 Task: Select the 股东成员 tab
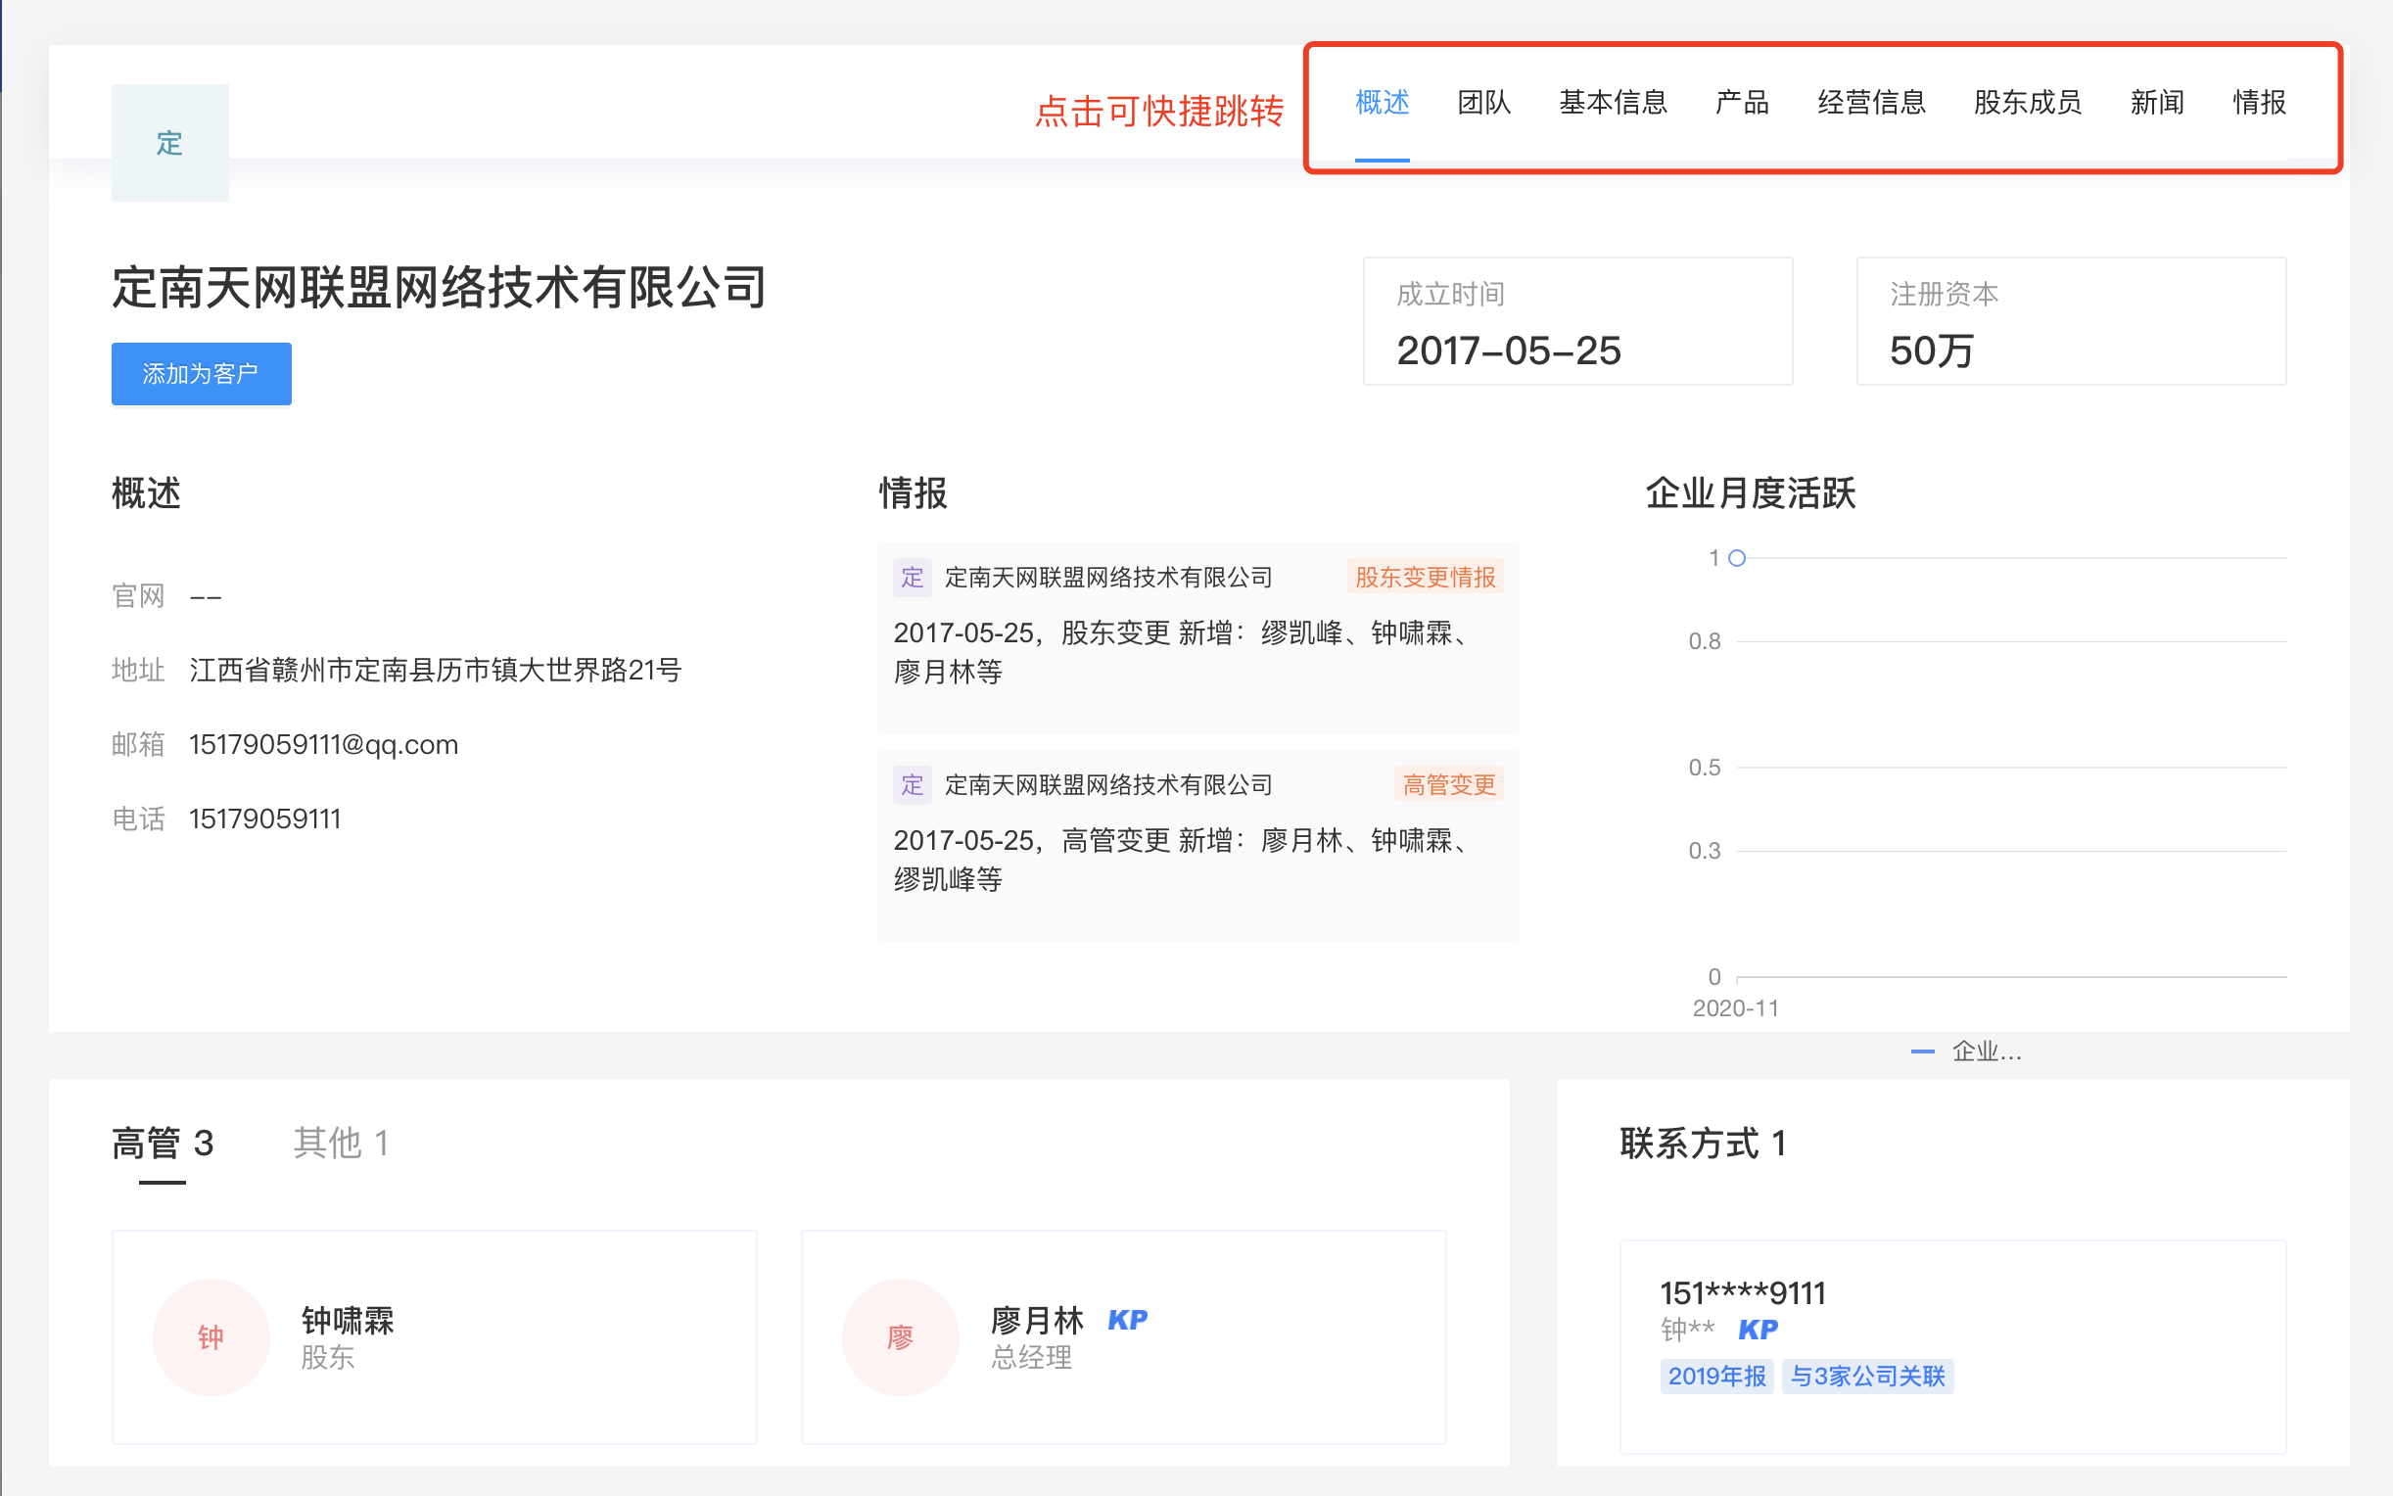(2027, 102)
